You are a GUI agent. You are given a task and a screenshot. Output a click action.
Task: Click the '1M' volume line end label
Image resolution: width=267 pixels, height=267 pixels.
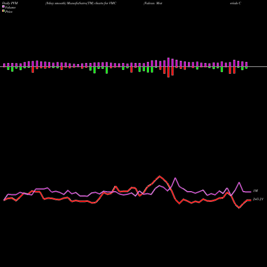pyautogui.click(x=255, y=191)
